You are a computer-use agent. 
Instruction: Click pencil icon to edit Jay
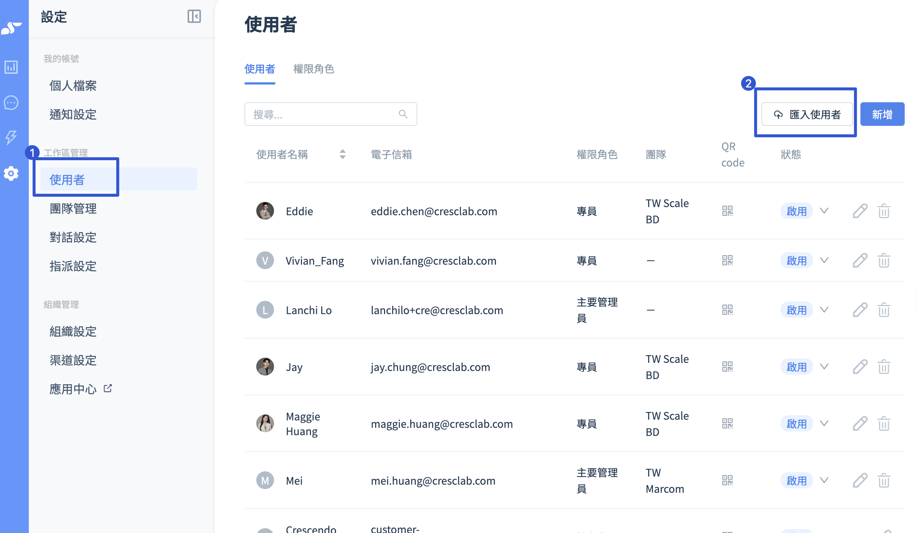pyautogui.click(x=860, y=367)
